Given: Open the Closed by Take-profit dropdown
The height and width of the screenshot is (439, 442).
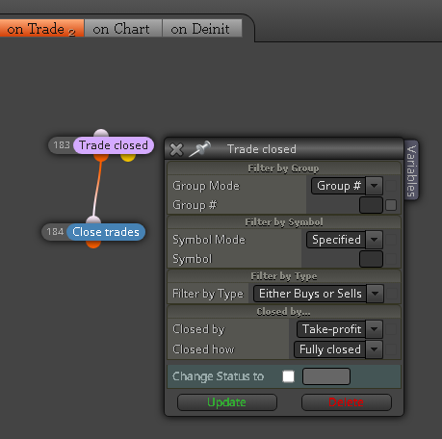Looking at the screenshot, I should tap(340, 329).
